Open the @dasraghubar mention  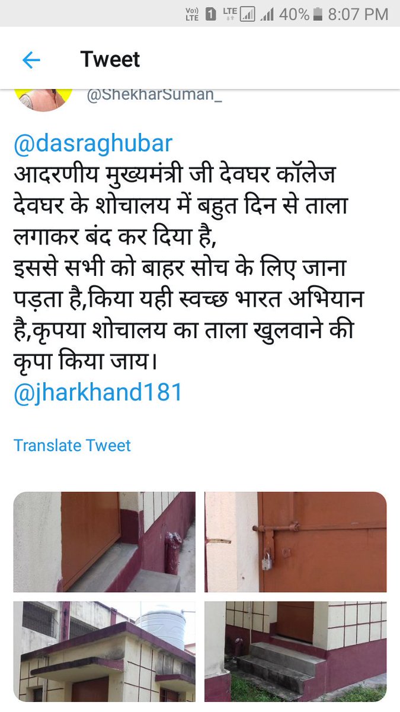93,144
